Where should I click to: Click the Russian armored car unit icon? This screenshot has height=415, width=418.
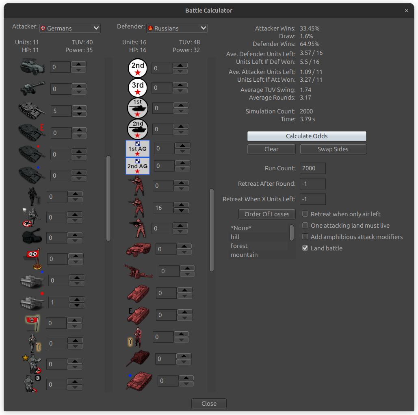point(138,249)
